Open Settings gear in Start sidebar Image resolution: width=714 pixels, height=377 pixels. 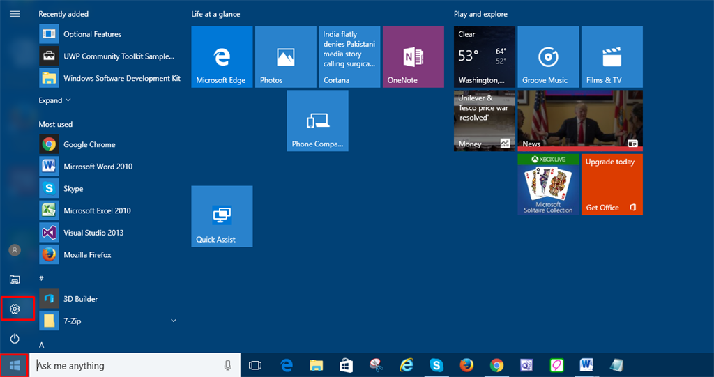15,309
